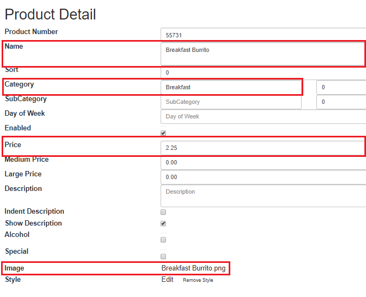Image resolution: width=366 pixels, height=297 pixels.
Task: Select the Category field showing Breakfast
Action: tap(231, 87)
